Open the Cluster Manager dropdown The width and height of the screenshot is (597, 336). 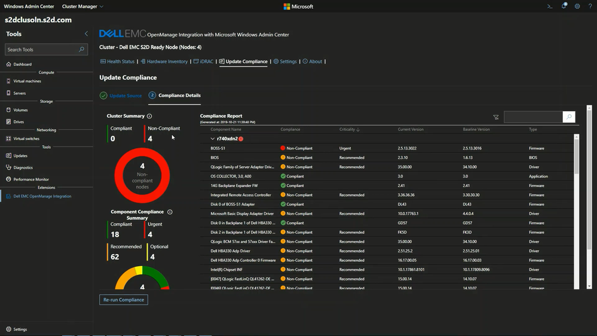click(82, 7)
